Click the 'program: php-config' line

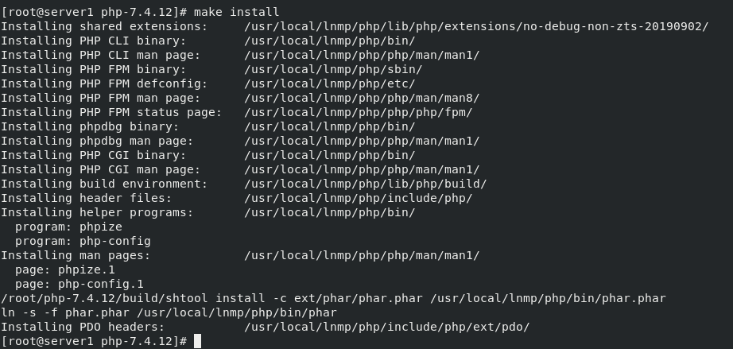tap(83, 241)
